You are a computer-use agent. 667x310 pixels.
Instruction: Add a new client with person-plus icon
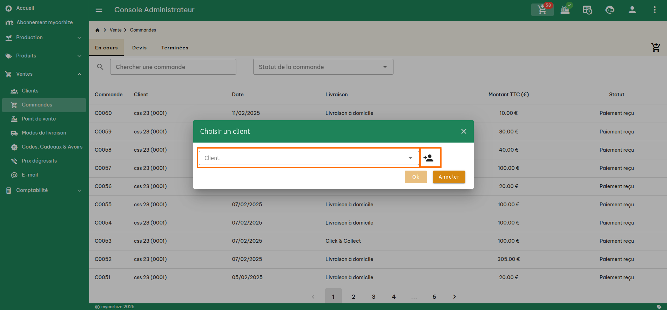[429, 158]
